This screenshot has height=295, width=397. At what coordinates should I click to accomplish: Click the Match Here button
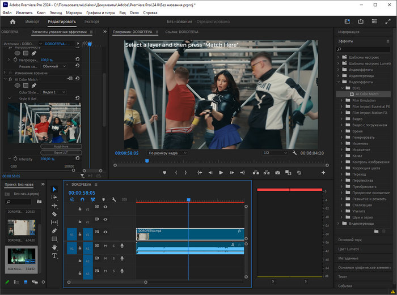coord(61,146)
